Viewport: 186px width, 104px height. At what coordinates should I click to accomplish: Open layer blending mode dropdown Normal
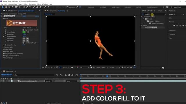[49, 81]
